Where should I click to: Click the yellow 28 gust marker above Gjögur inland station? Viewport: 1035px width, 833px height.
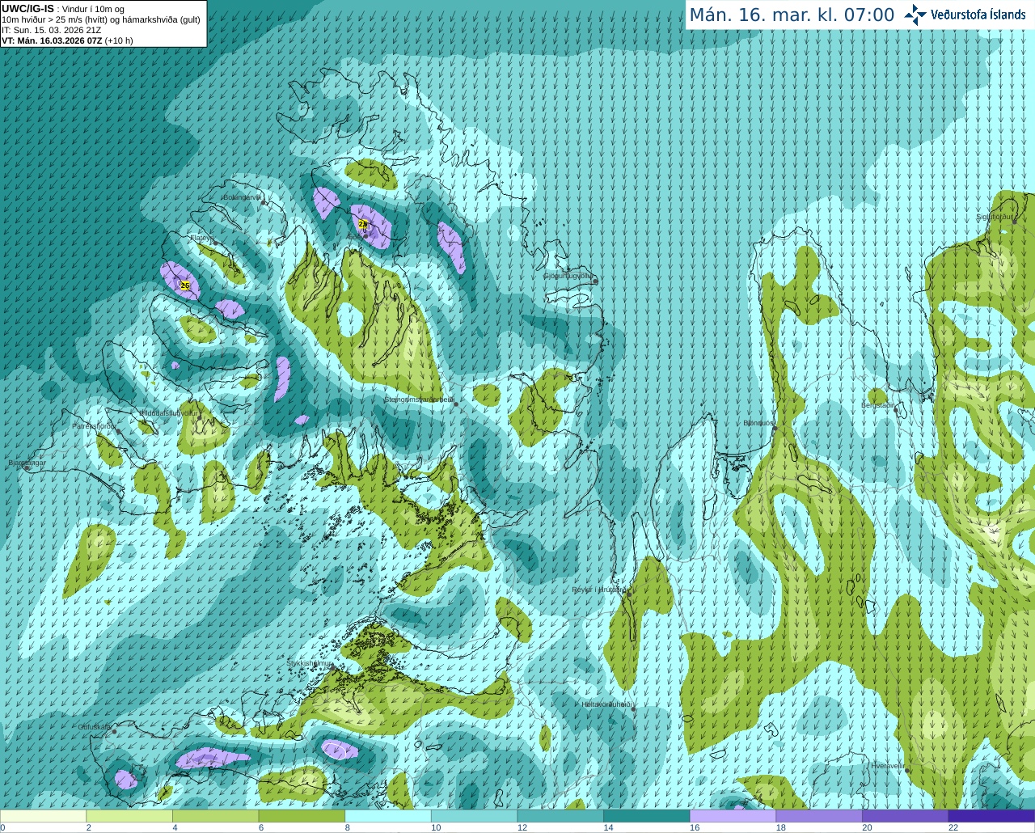point(362,224)
